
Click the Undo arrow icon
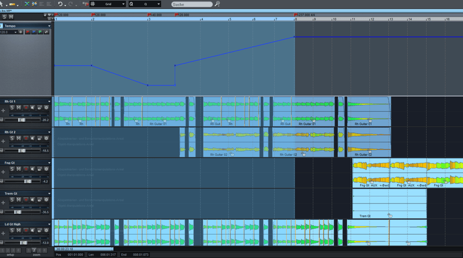(x=60, y=4)
